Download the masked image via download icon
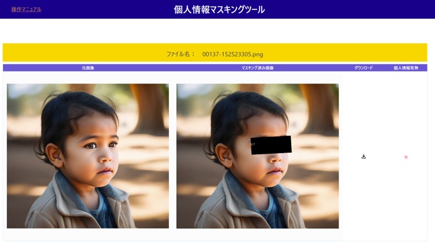 (x=364, y=157)
